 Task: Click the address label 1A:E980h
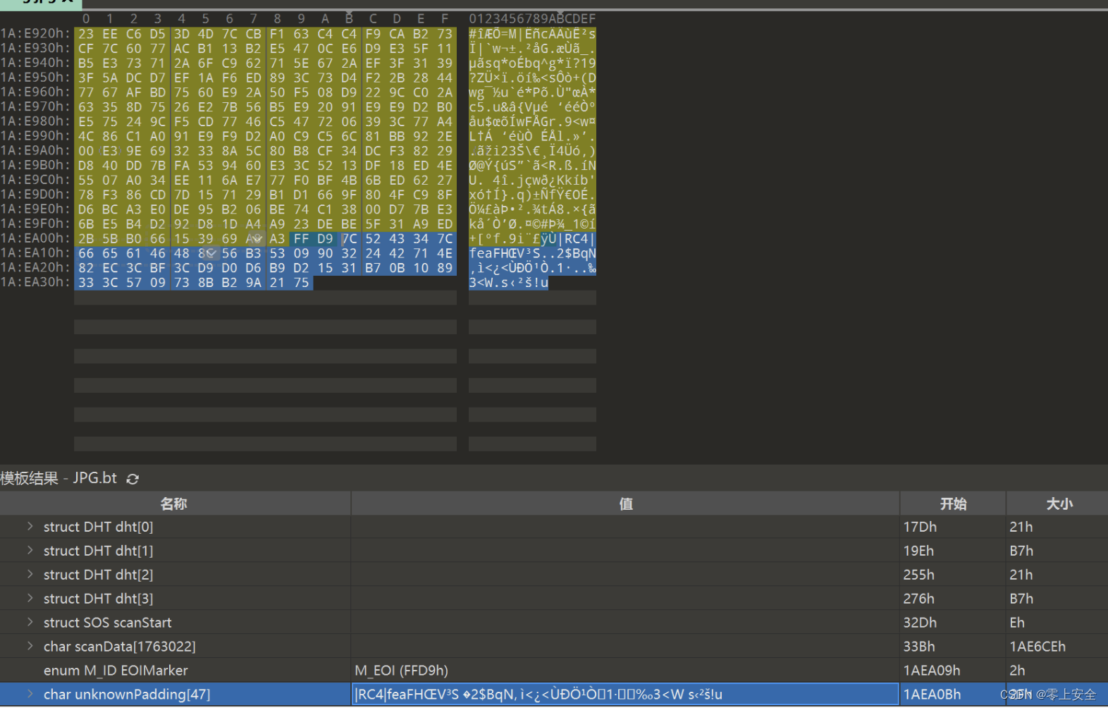[x=35, y=121]
